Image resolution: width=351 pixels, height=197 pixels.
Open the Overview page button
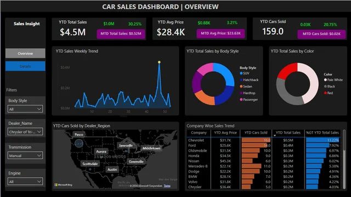[x=25, y=54]
